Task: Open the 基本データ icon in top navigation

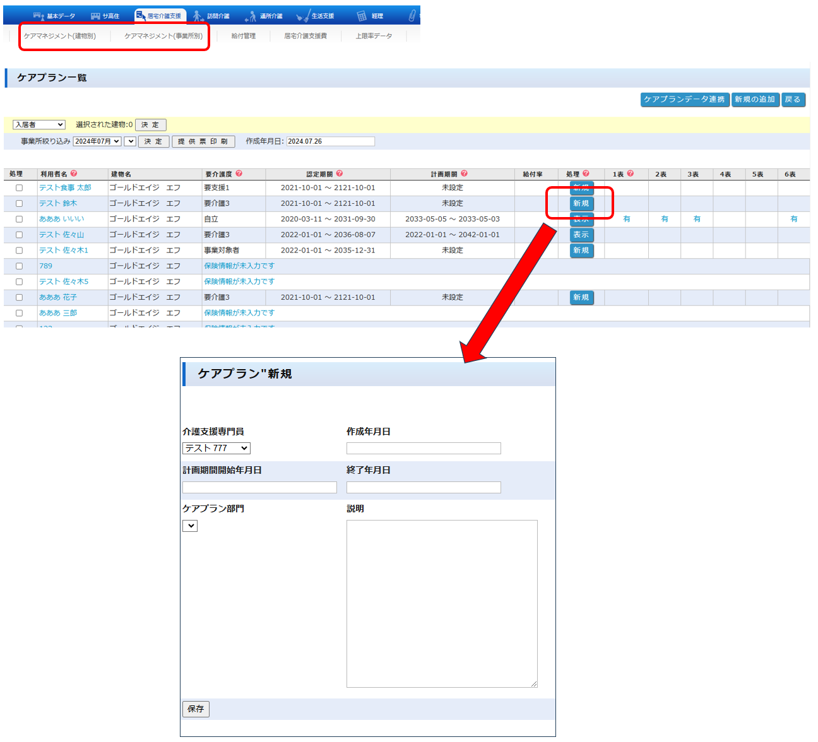Action: coord(39,16)
